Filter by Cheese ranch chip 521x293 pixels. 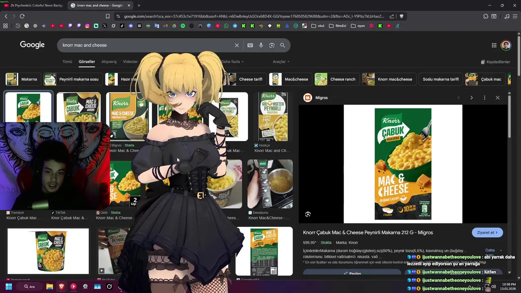click(337, 79)
